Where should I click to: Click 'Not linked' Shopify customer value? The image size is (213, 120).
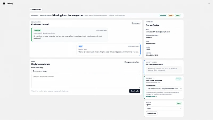(149, 38)
